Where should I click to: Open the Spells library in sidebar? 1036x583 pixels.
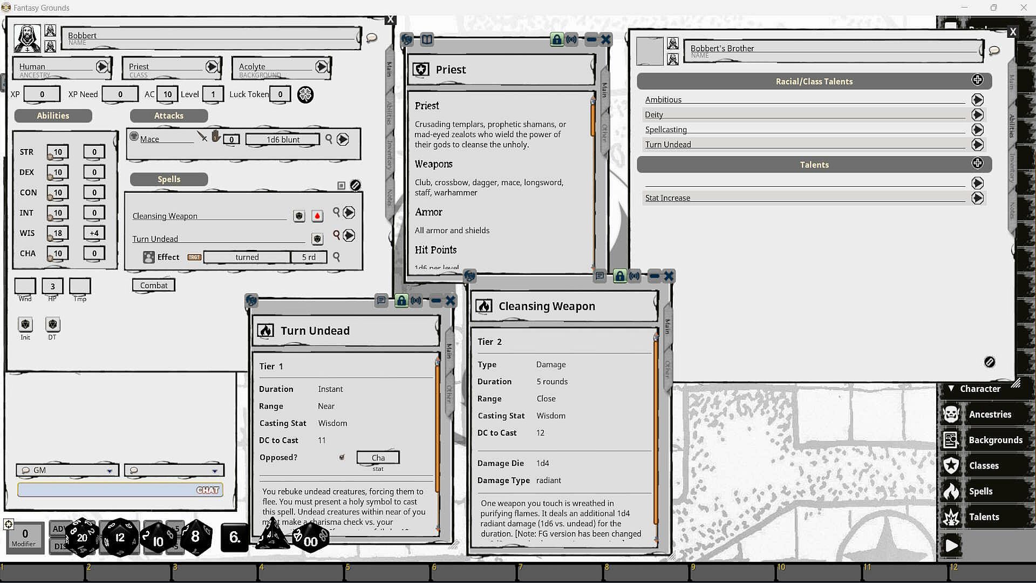pos(980,491)
